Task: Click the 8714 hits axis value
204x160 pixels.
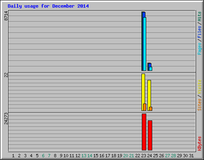Action: pyautogui.click(x=6, y=16)
